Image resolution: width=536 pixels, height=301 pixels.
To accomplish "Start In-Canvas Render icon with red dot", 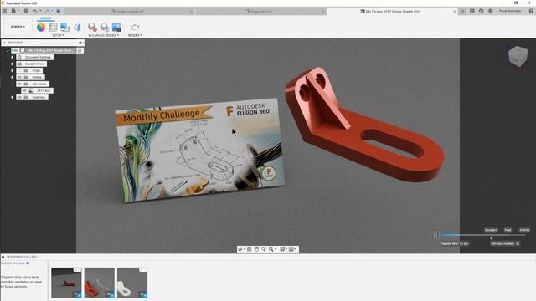I will point(92,28).
